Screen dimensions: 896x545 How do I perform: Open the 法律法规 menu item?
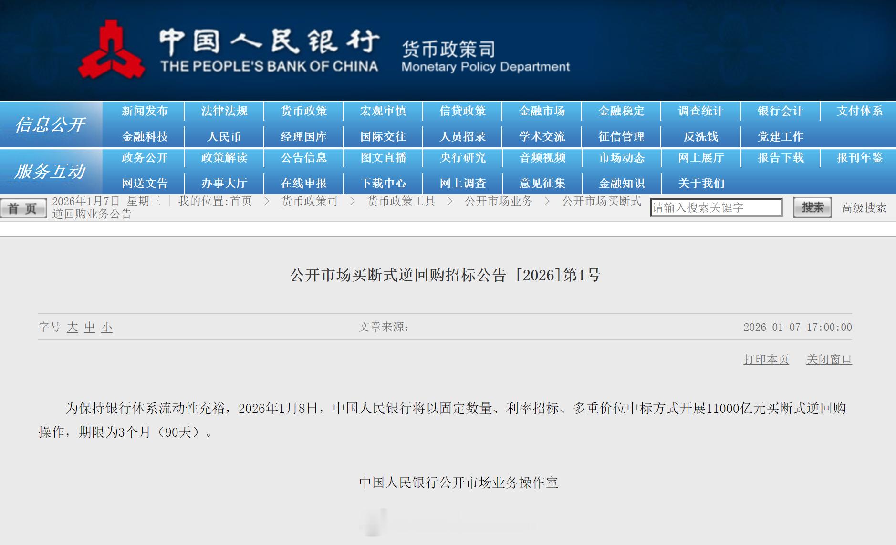[224, 111]
